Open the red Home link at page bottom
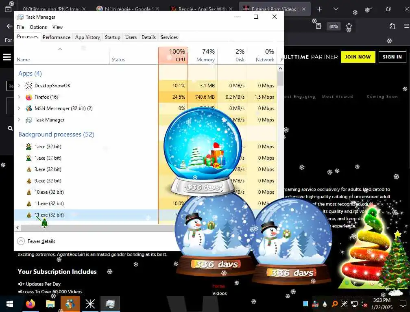 coord(218,286)
